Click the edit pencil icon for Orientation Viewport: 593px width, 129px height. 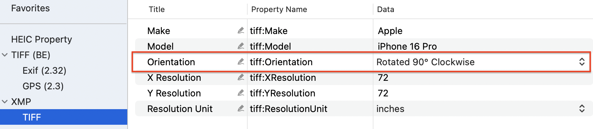pyautogui.click(x=241, y=62)
